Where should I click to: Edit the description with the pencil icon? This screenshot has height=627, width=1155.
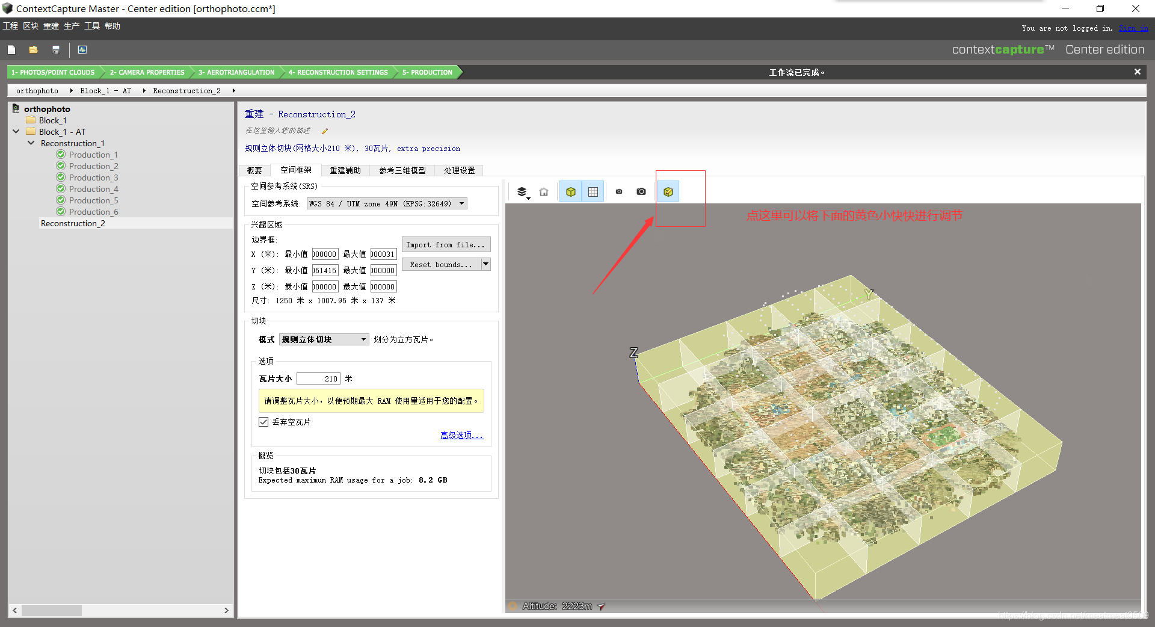[325, 131]
